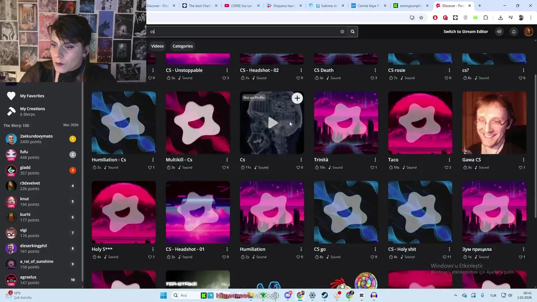Click the Зум прицела blerp title

[x=477, y=249]
